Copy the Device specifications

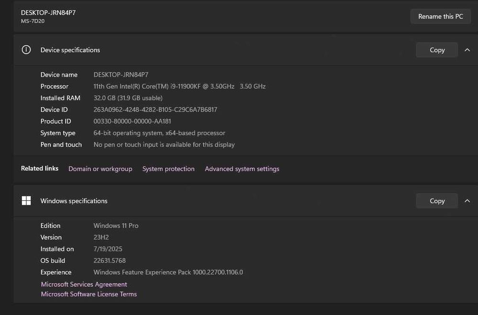[x=437, y=50]
